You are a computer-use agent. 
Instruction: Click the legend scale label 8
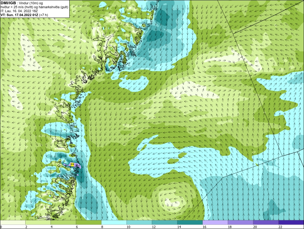point(102,227)
